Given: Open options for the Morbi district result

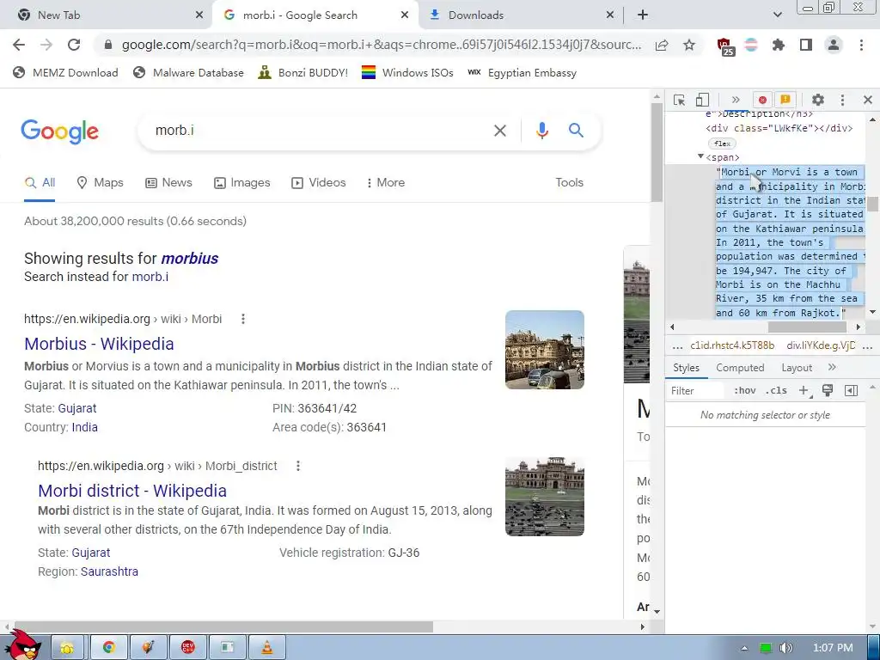Looking at the screenshot, I should tap(298, 466).
